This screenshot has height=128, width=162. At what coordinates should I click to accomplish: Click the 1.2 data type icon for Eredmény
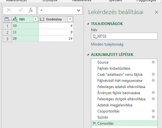tap(42, 20)
